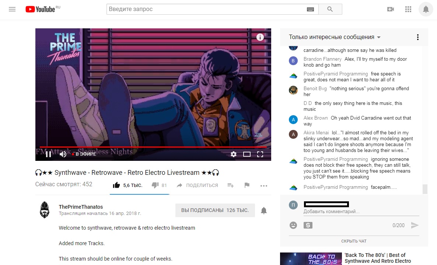
Task: Open 'Back To The 80's' suggested video thumbnail
Action: point(311,259)
